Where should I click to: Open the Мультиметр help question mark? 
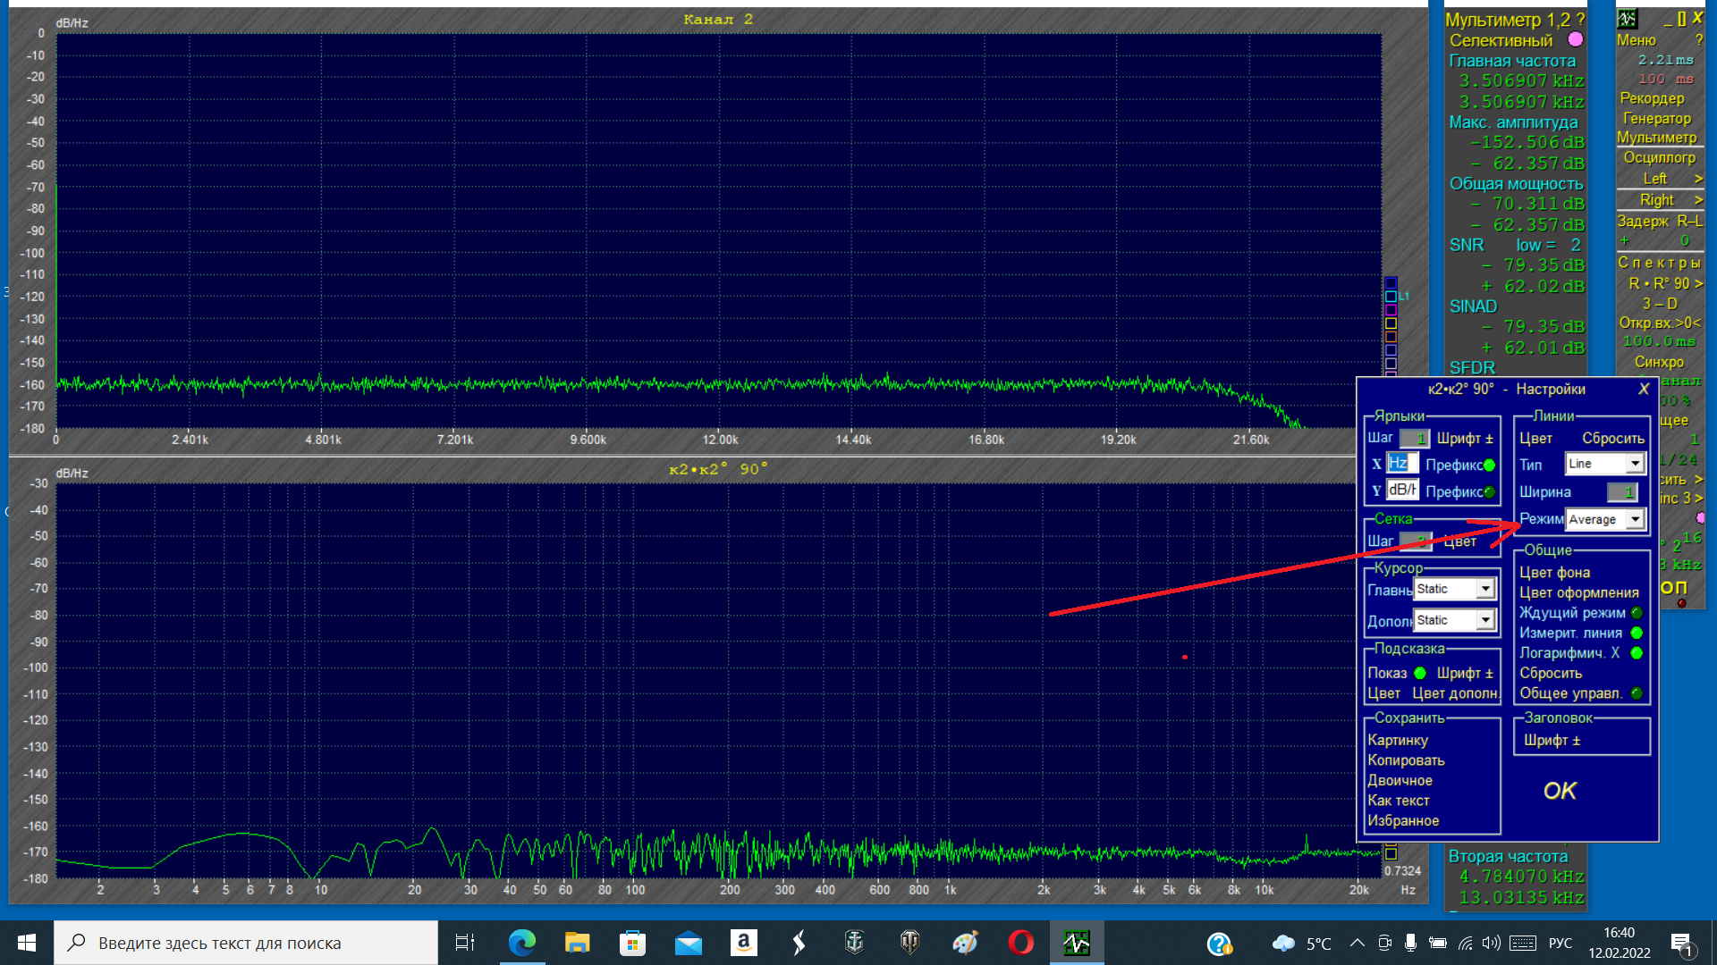click(1580, 20)
